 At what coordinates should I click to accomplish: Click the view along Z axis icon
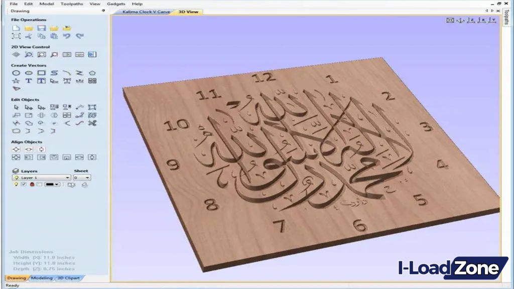click(x=471, y=20)
